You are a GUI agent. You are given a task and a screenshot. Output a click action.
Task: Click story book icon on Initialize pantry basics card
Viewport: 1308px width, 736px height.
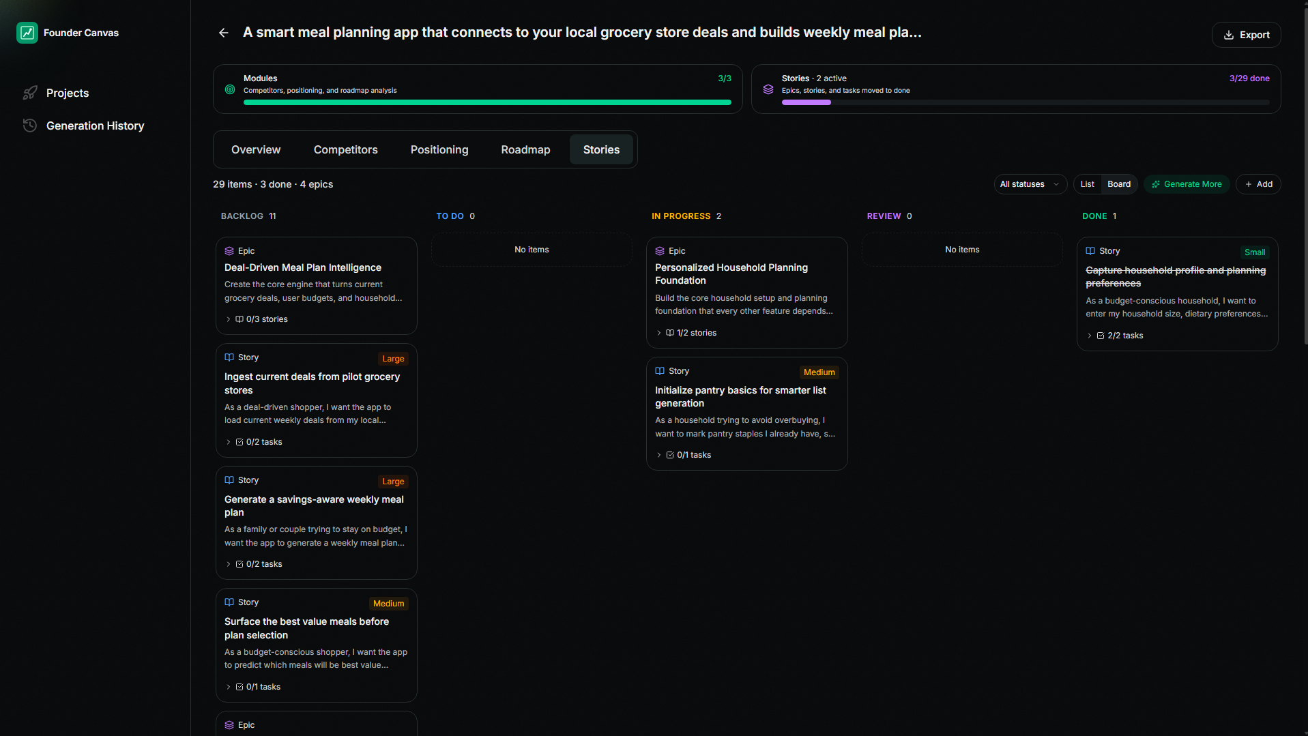point(660,371)
